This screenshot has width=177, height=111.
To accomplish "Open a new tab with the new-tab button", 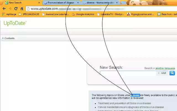I will coord(123,3).
